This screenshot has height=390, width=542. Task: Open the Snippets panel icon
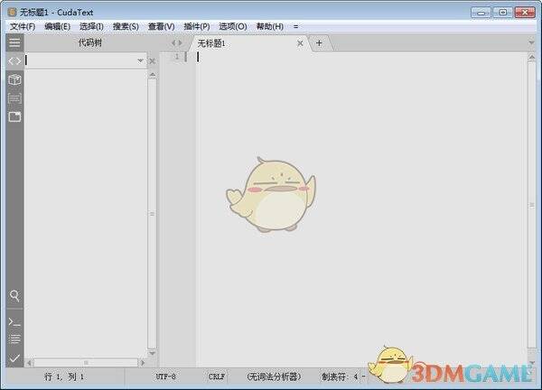coord(14,98)
